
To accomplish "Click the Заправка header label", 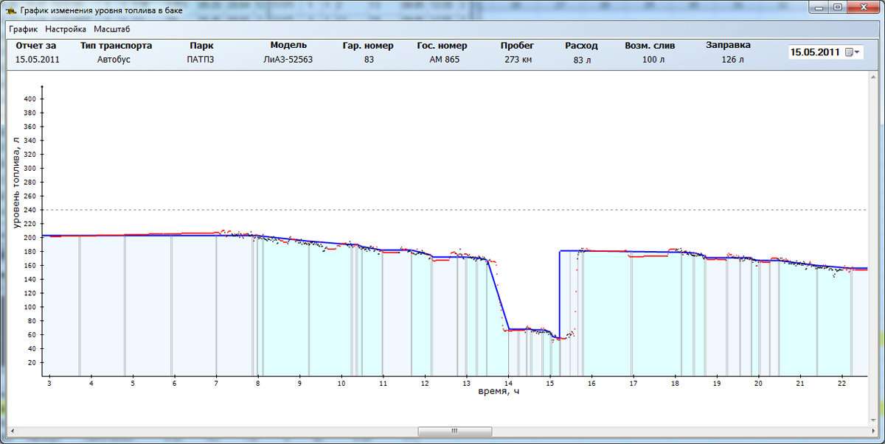I will (x=728, y=45).
